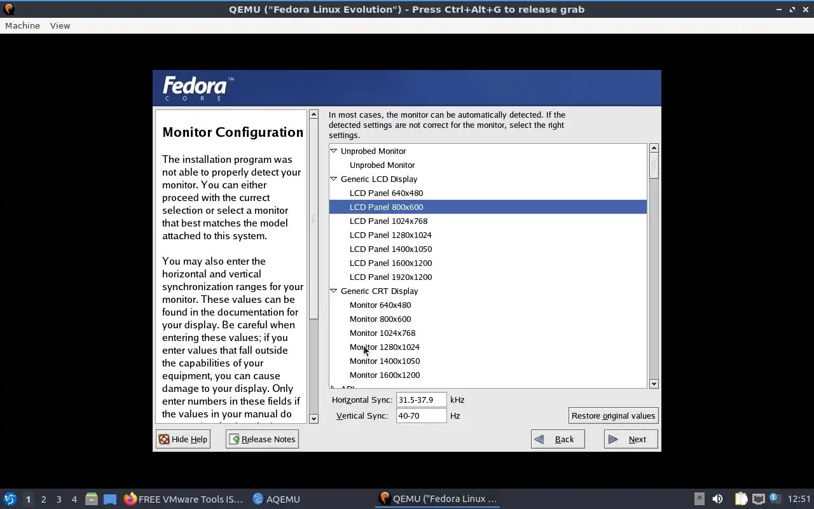Open the Release Notes
The width and height of the screenshot is (814, 509).
262,439
